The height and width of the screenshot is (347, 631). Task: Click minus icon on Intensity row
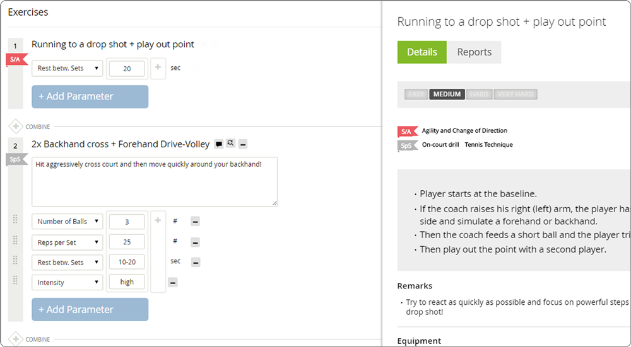pyautogui.click(x=173, y=283)
